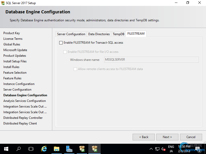Select Distributed Replay Controller step

[x=23, y=118]
